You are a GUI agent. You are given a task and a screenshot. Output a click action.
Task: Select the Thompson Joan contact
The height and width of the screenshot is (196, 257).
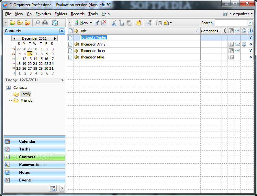tap(93, 51)
